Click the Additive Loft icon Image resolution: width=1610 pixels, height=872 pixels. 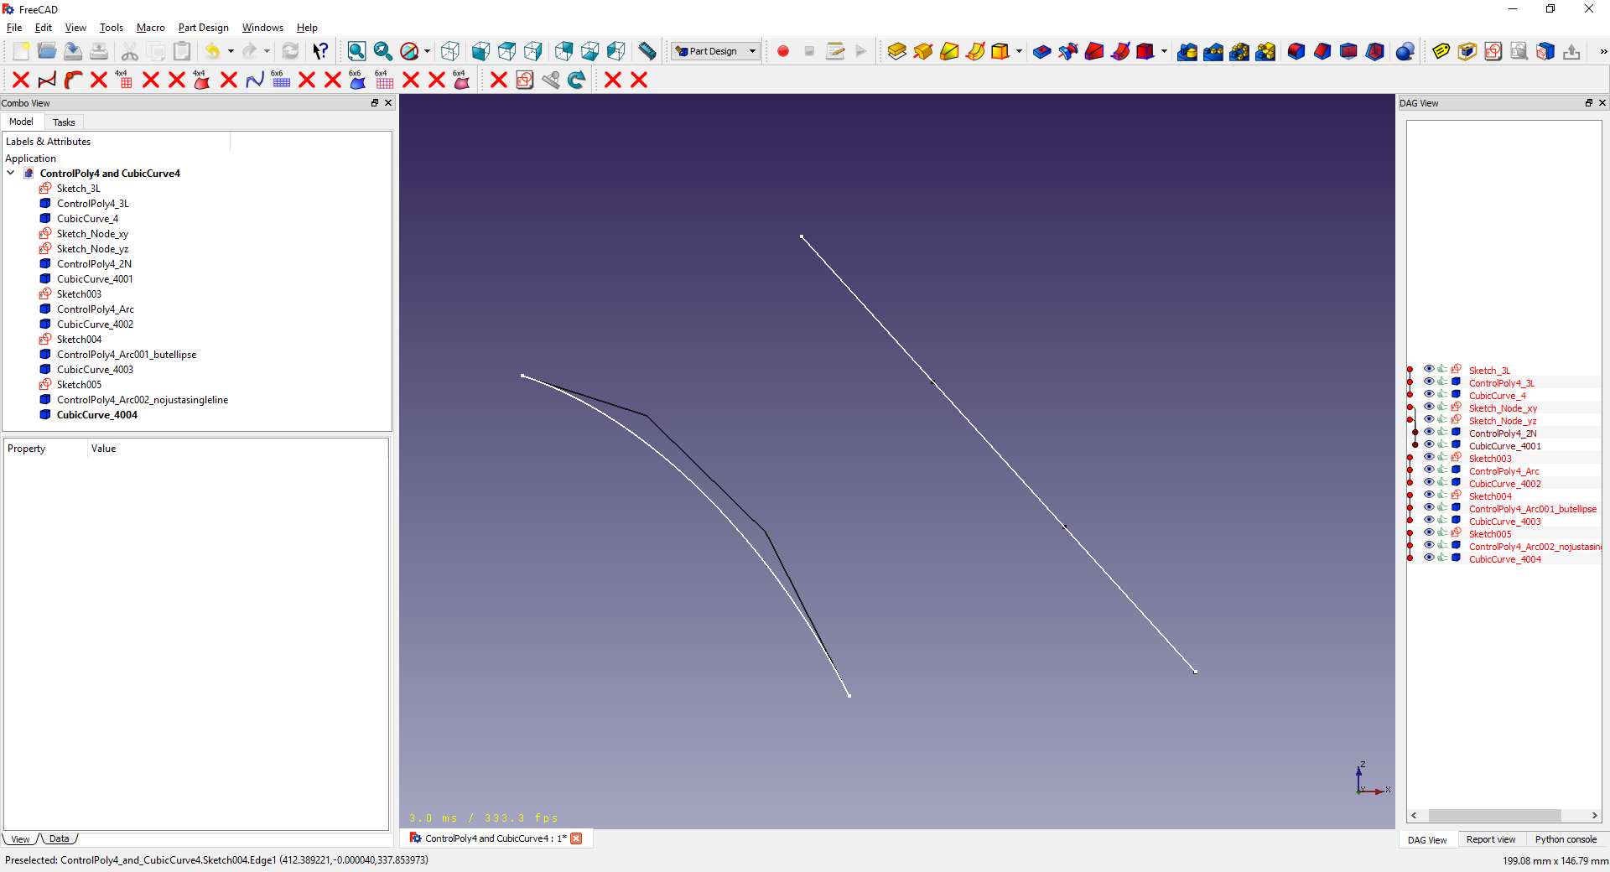pyautogui.click(x=949, y=51)
